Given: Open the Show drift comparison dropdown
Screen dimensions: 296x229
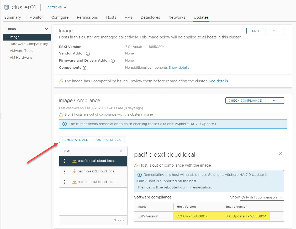Looking at the screenshot, I should [x=262, y=197].
